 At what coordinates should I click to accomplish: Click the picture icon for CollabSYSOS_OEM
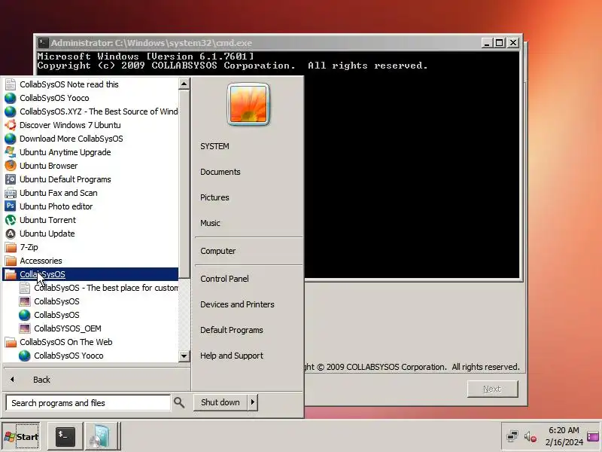25,328
